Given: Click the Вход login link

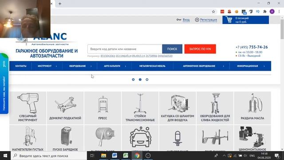Looking at the screenshot, I should (186, 20).
